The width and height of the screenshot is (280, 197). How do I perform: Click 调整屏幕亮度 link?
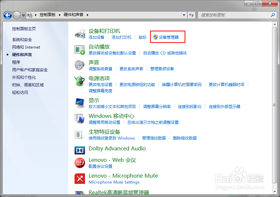(100, 91)
